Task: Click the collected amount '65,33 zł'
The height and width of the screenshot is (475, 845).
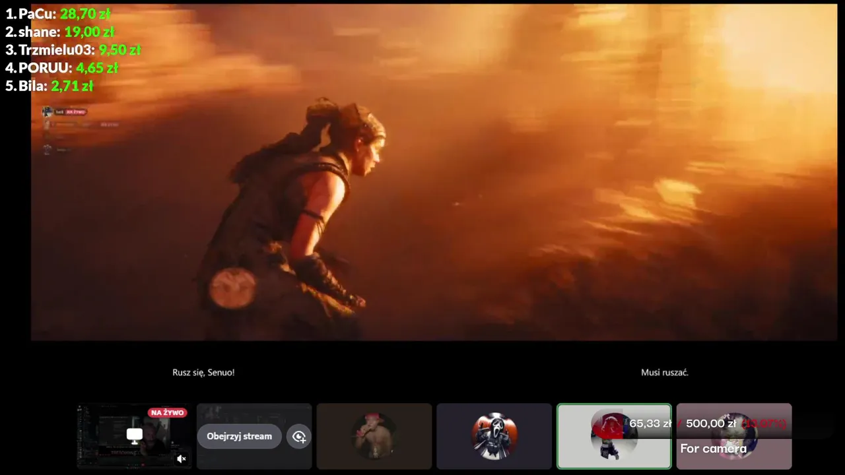Action: click(x=650, y=424)
